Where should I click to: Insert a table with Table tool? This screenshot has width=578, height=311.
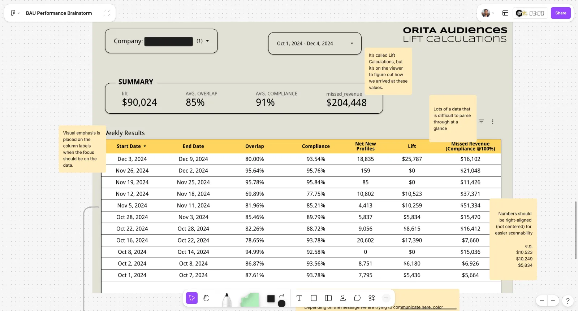[328, 298]
